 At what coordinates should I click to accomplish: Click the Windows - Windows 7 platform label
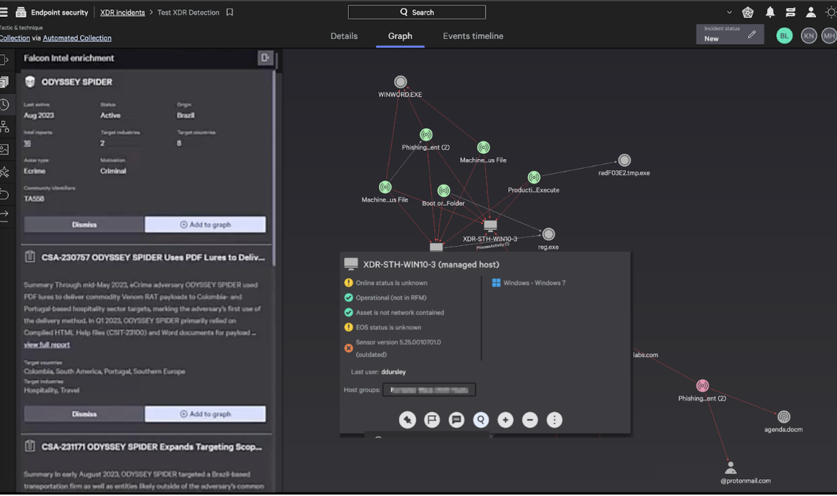coord(535,283)
